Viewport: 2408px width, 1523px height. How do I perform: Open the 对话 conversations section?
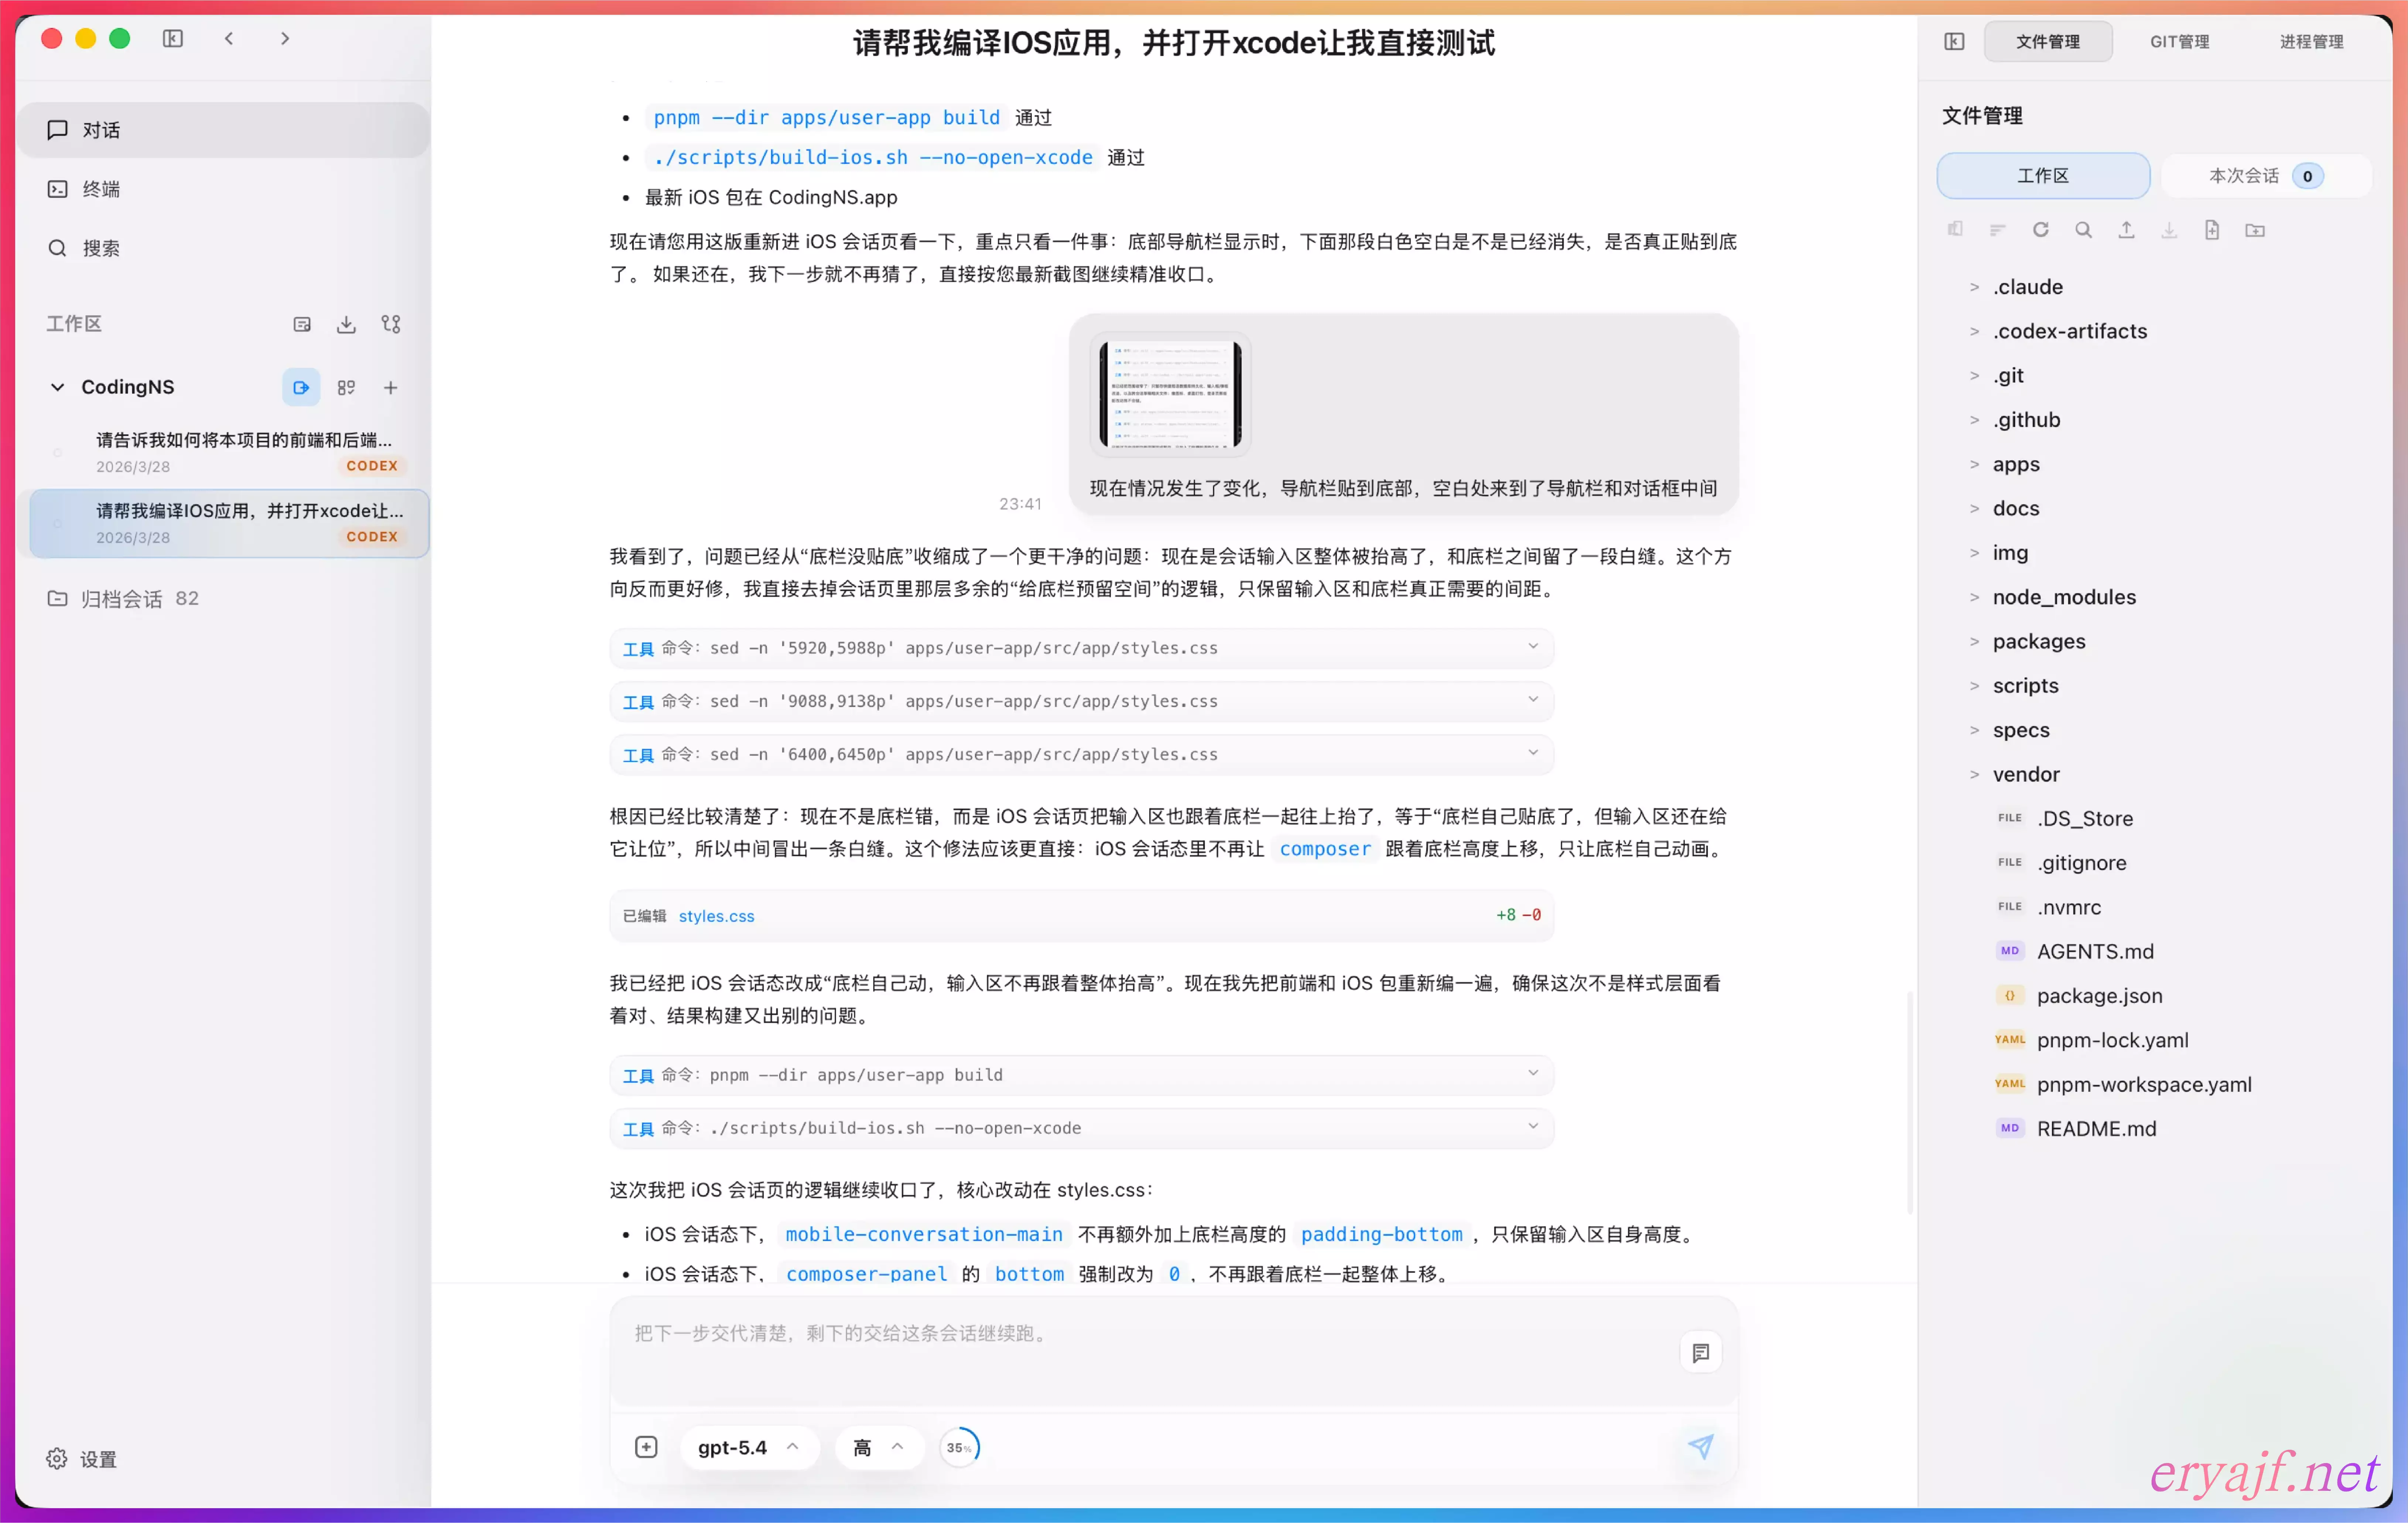pos(224,130)
